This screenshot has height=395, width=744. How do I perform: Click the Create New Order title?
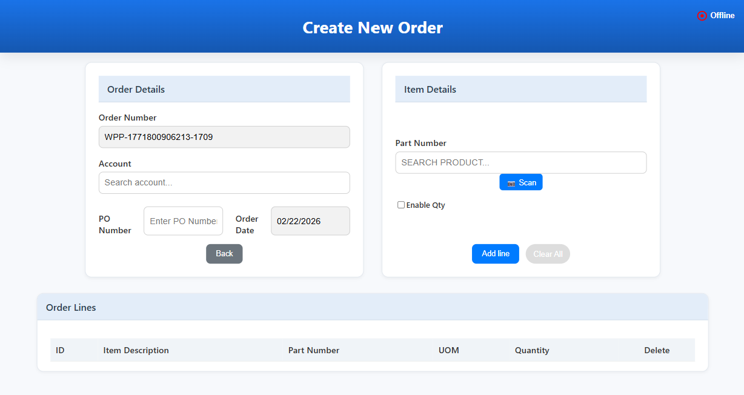click(x=373, y=27)
